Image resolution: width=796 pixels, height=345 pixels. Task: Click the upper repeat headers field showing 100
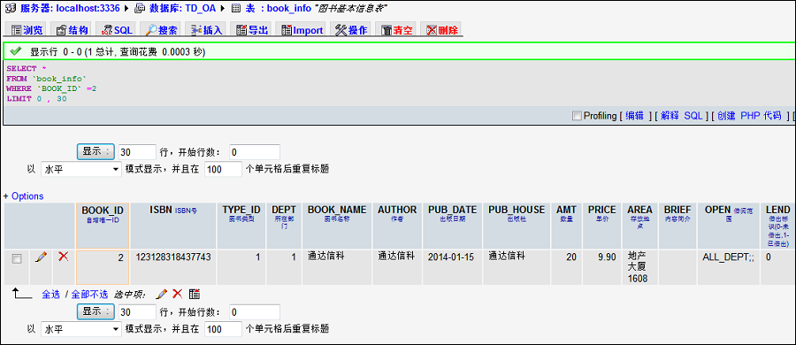click(x=223, y=170)
